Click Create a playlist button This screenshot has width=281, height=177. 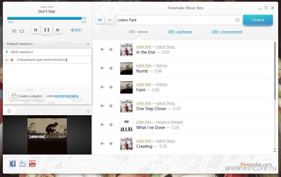[27, 96]
